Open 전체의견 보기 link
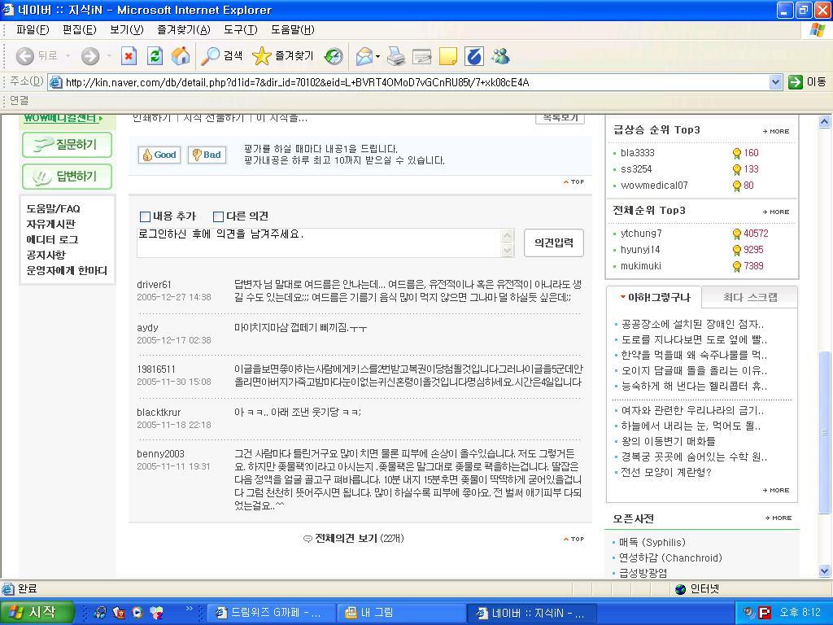The width and height of the screenshot is (833, 625). point(358,538)
